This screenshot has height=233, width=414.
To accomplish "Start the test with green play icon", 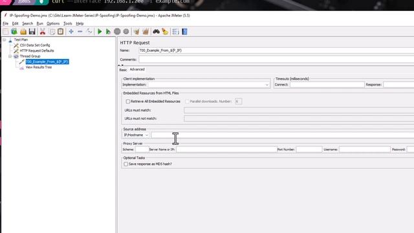I will click(100, 32).
